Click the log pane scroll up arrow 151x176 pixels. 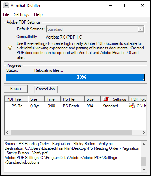point(144,144)
